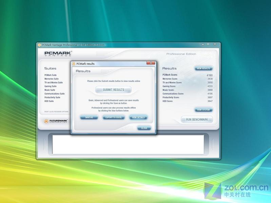The width and height of the screenshot is (271, 203).
Task: Select Productivity Suite in list
Action: (x=52, y=97)
